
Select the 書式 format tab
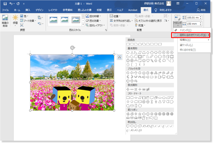click(146, 10)
